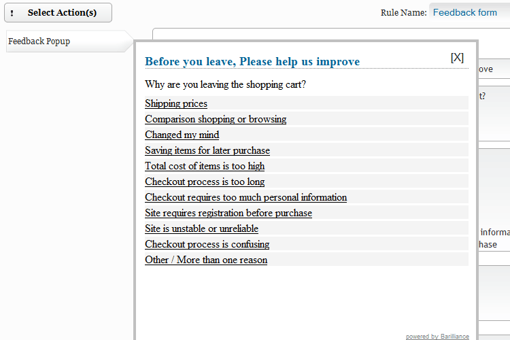Choose Comparison shopping or browsing
This screenshot has height=340, width=510.
[x=216, y=119]
